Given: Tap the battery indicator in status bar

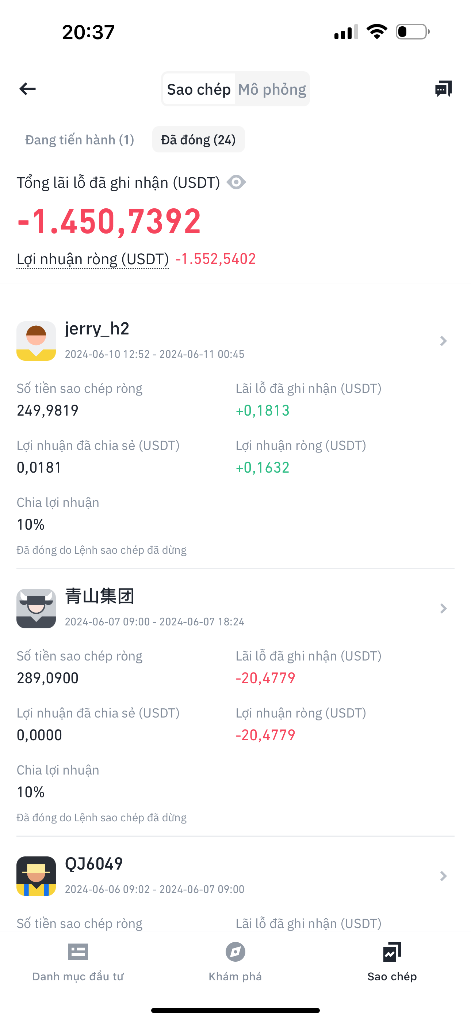Looking at the screenshot, I should point(412,32).
